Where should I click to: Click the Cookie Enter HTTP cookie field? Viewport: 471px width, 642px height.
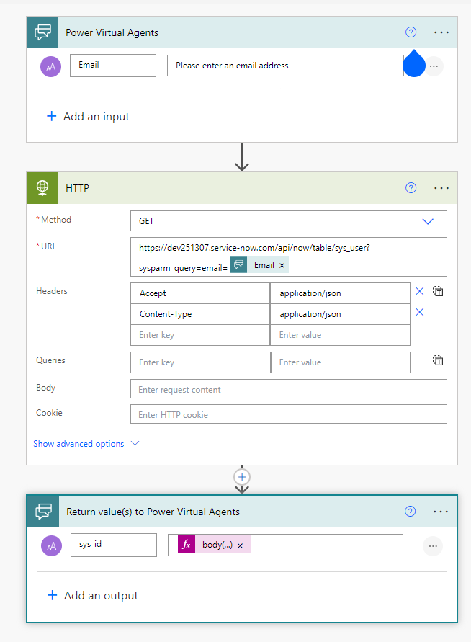(289, 414)
